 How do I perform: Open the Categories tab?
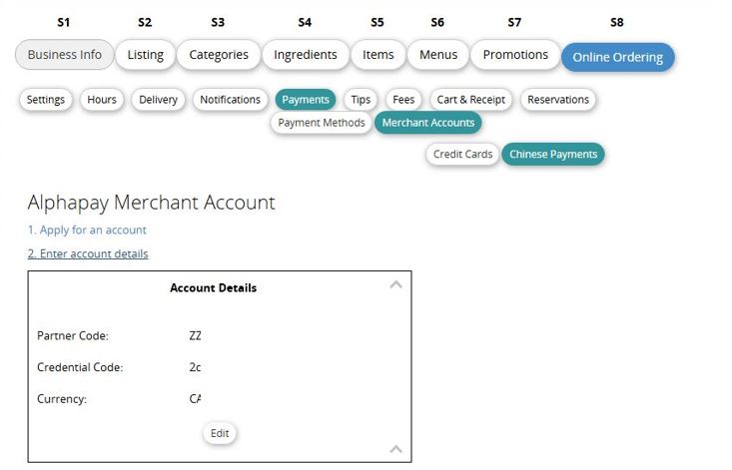tap(219, 55)
